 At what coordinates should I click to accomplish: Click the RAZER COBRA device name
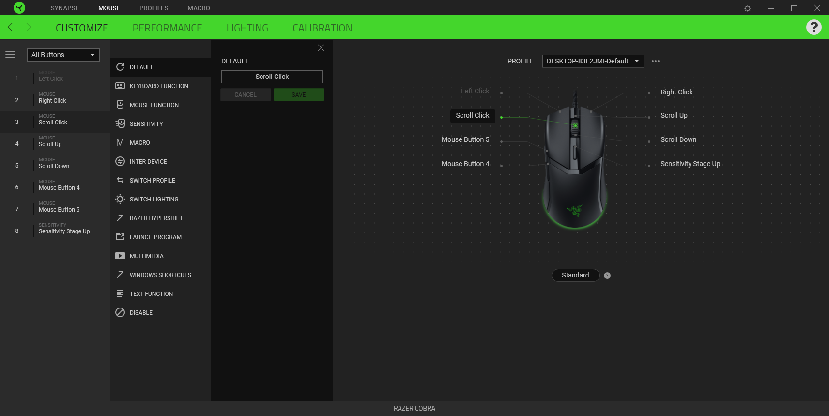pos(414,408)
